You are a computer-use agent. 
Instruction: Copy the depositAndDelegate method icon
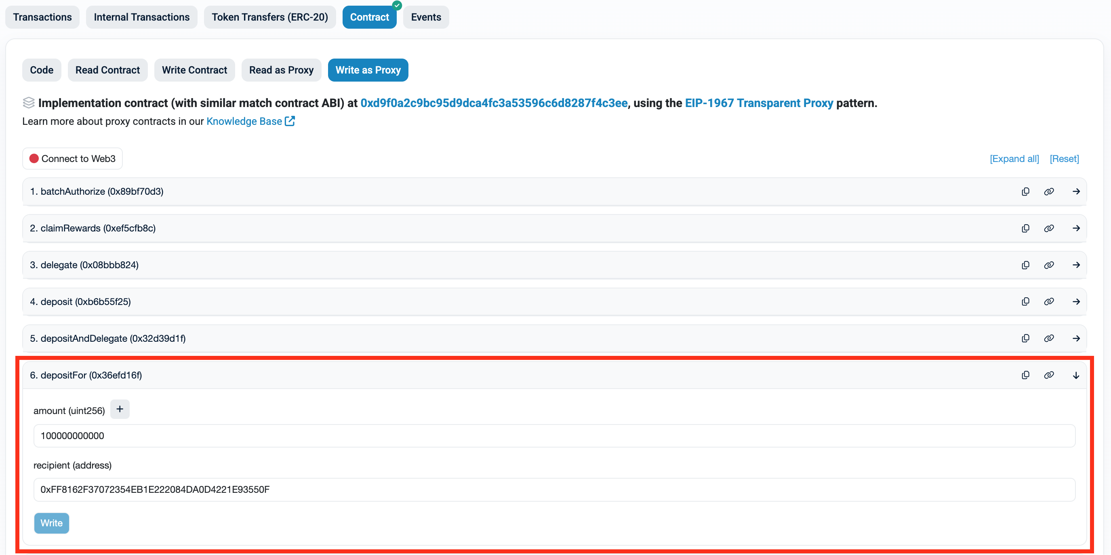[x=1026, y=338]
